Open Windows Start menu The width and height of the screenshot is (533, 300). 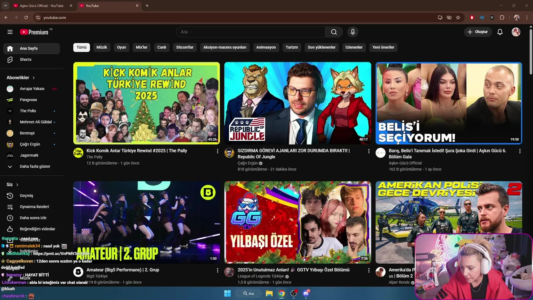(227, 293)
